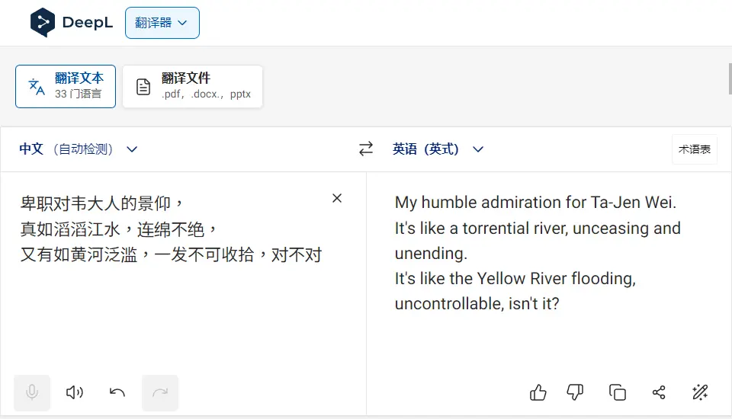Share the translation

(659, 392)
